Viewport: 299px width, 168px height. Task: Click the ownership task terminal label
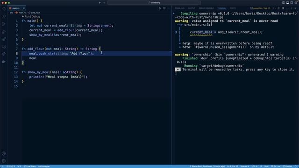point(259,8)
